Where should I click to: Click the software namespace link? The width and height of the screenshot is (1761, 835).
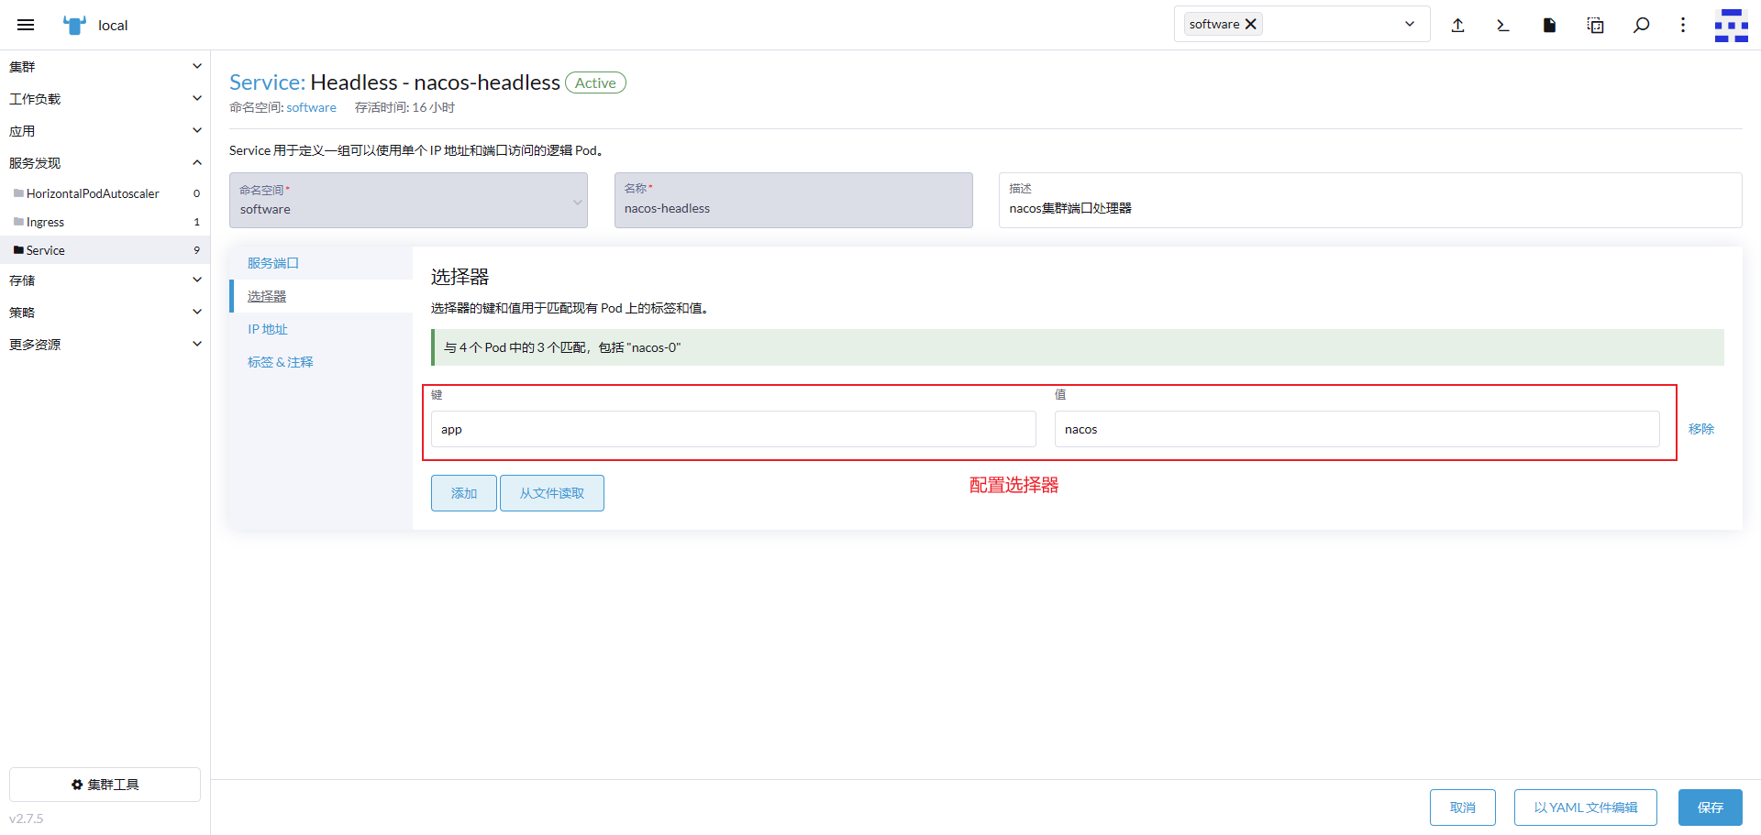pyautogui.click(x=311, y=107)
